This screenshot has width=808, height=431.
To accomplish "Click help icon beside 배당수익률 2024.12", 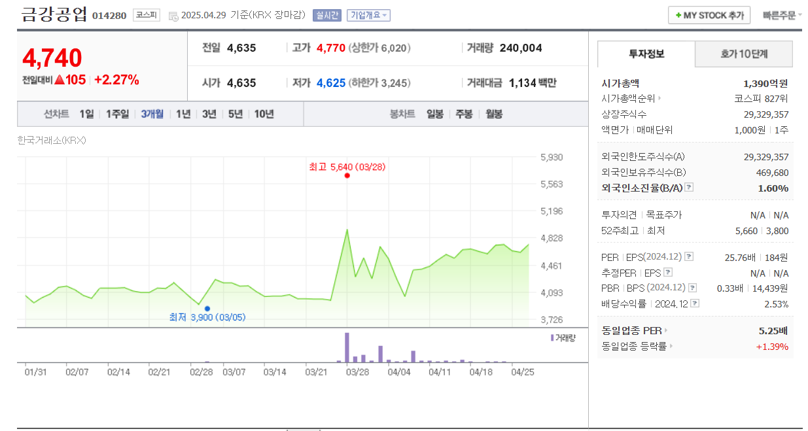I will point(695,303).
